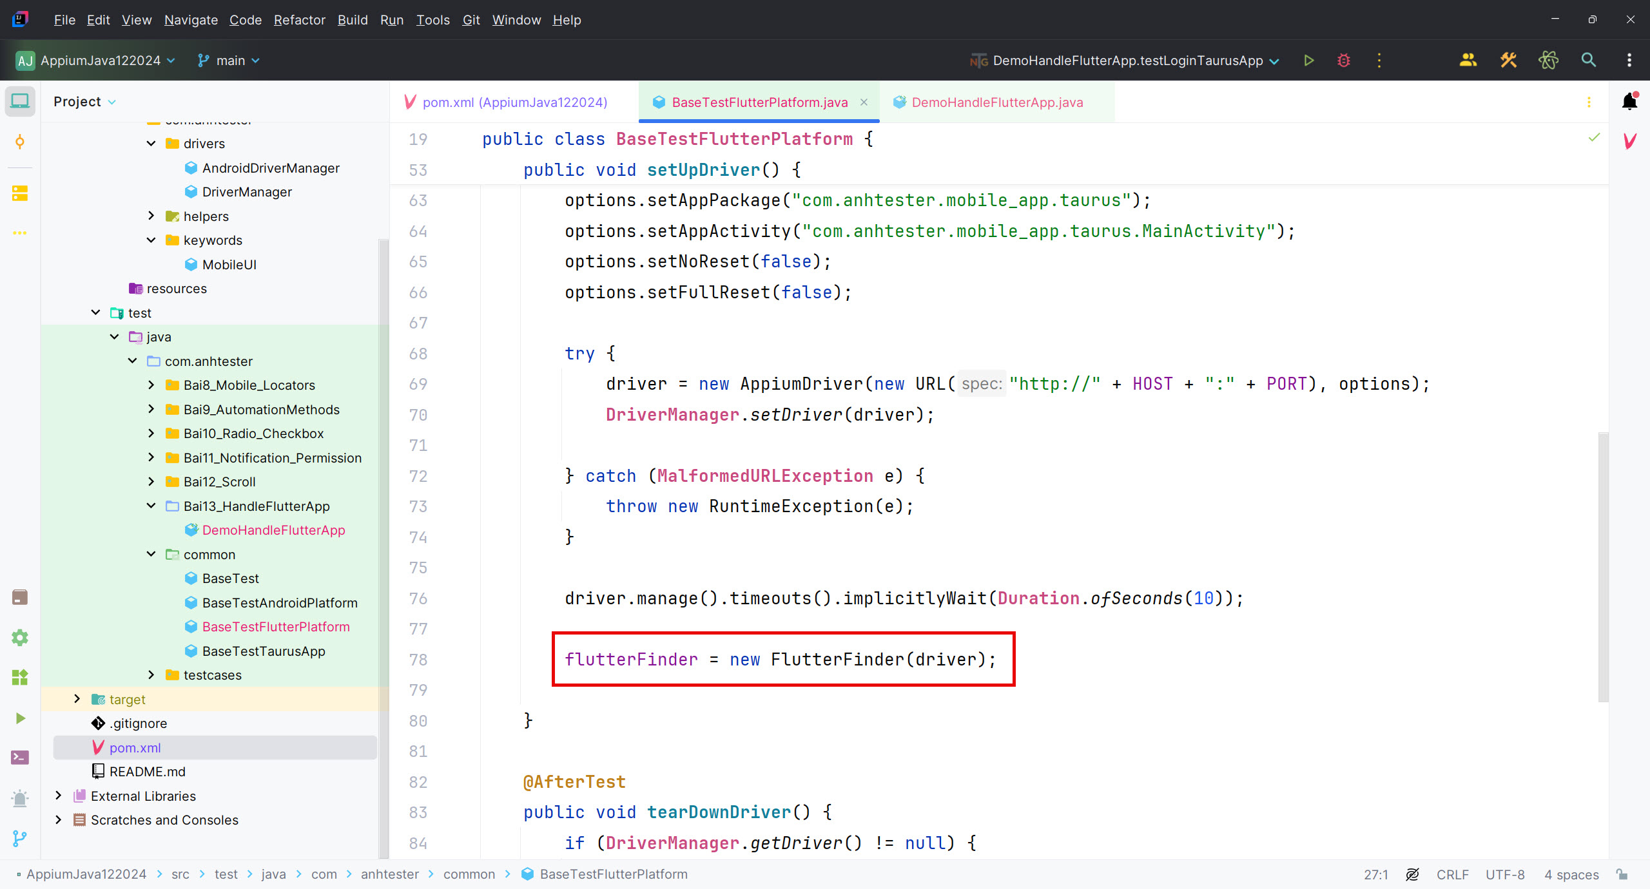Select the MobileUI class
Screen dimensions: 1650x889
tap(229, 265)
